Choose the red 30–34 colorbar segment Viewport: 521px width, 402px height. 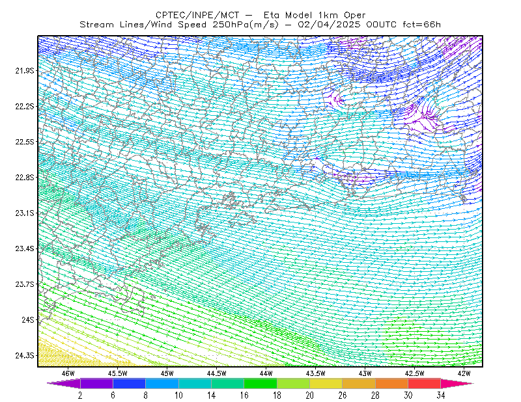(x=425, y=383)
